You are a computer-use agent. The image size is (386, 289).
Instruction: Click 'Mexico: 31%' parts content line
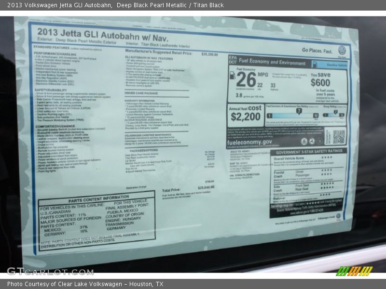point(66,229)
